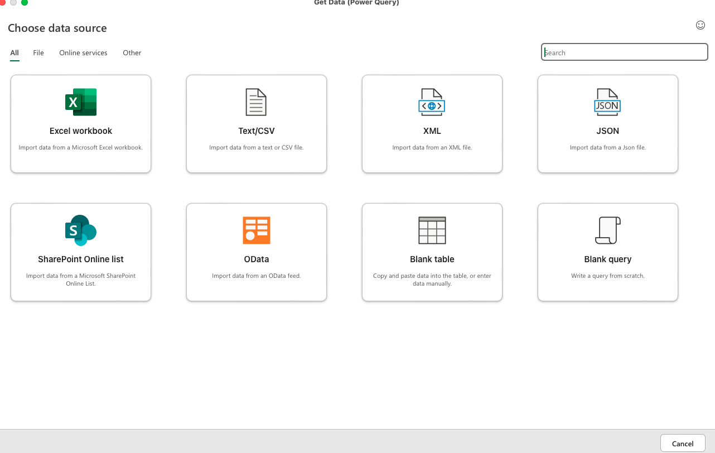Click the Blank table grid icon
The height and width of the screenshot is (453, 715).
coord(432,230)
